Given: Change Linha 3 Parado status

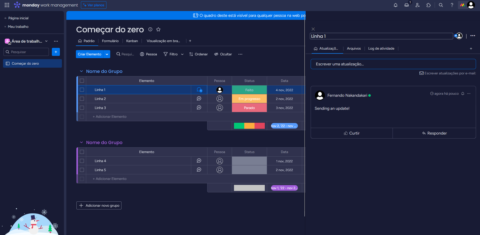Looking at the screenshot, I should [249, 108].
